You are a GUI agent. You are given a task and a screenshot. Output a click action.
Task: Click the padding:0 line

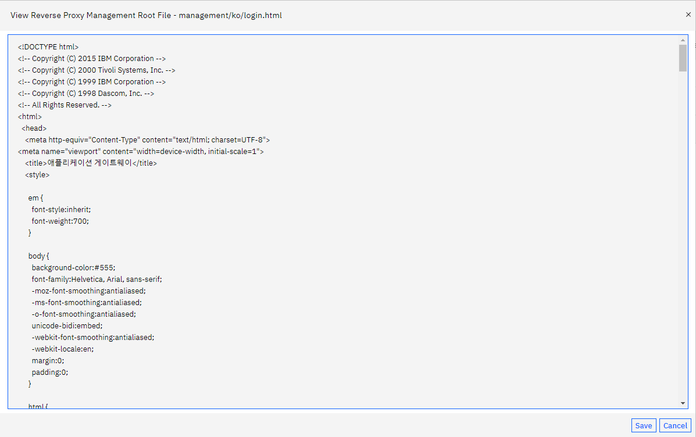click(x=50, y=372)
